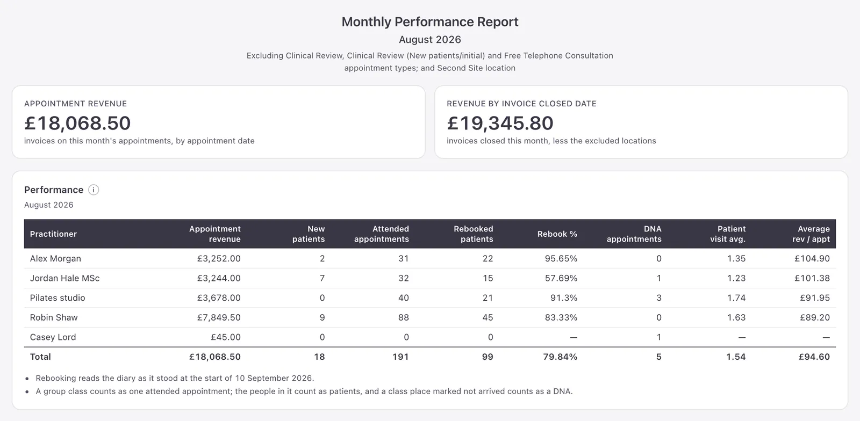The image size is (860, 421).
Task: Select Alex Morgan's £3,252.00 revenue cell
Action: tap(219, 258)
